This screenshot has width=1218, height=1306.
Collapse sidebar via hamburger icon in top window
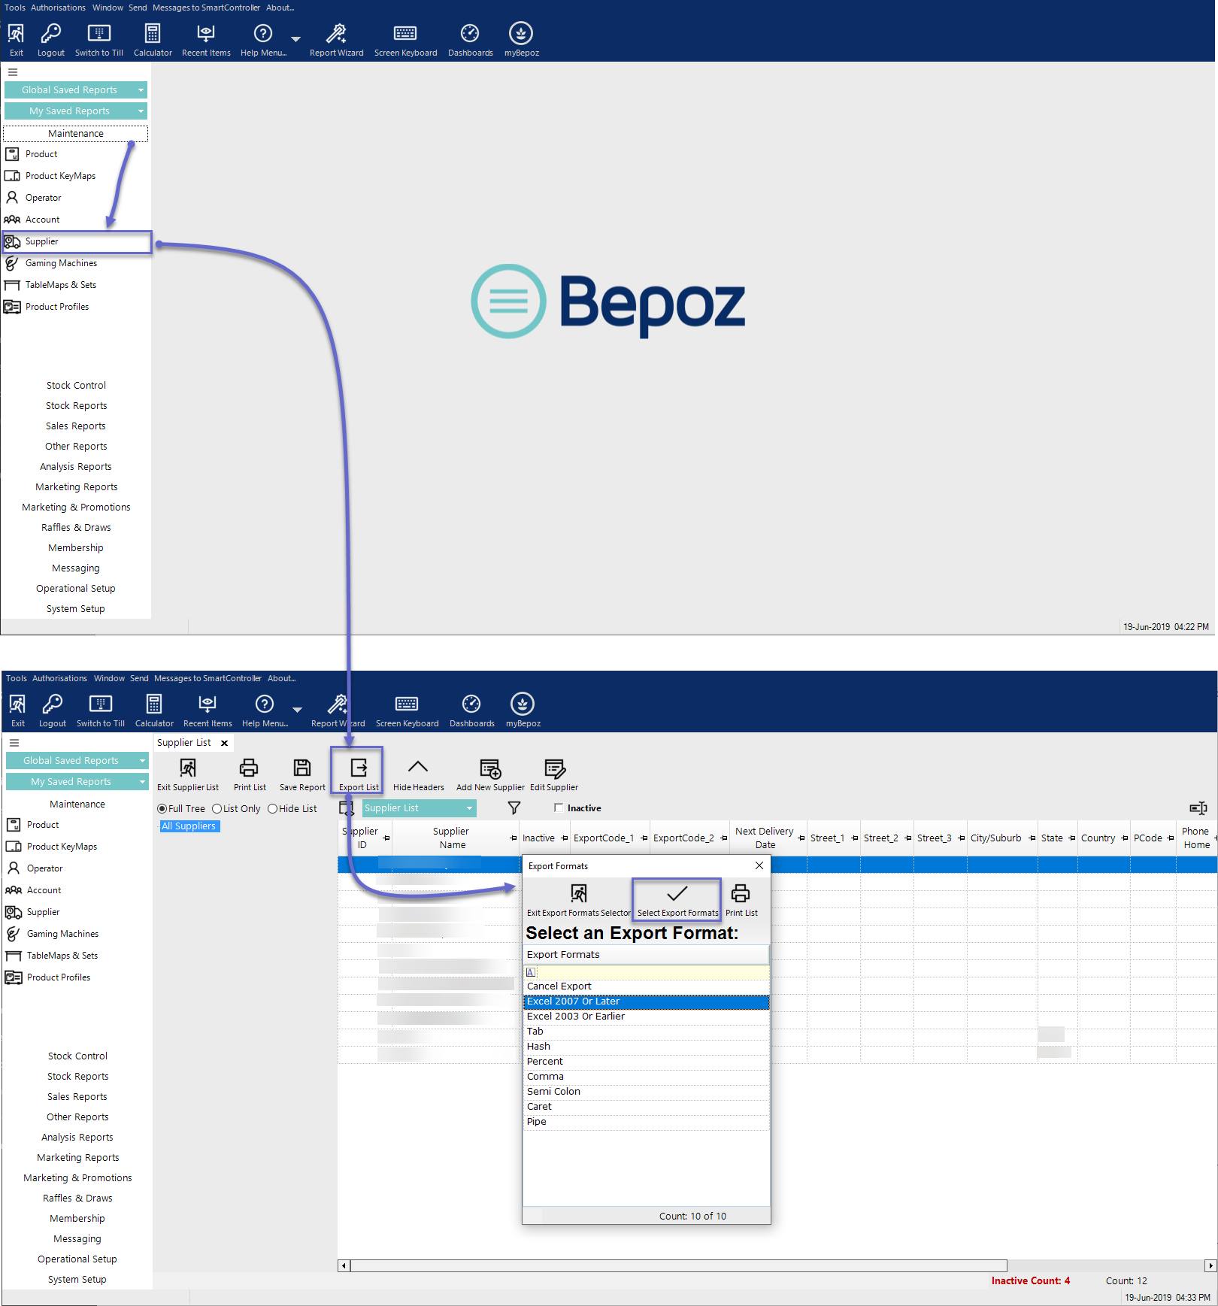13,72
